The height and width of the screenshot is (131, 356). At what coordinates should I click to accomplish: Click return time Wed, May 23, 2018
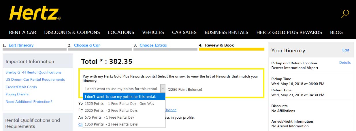tap(298, 95)
